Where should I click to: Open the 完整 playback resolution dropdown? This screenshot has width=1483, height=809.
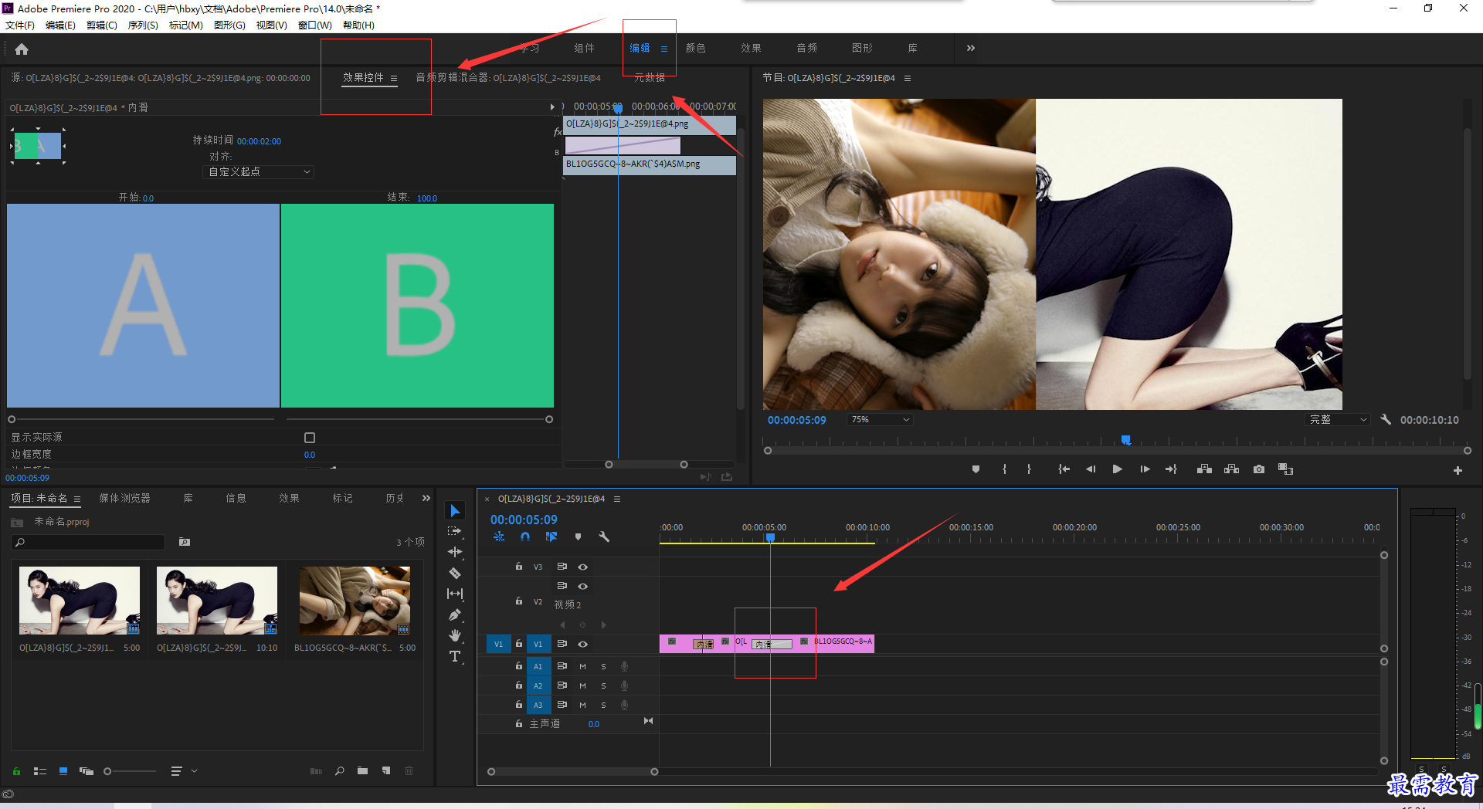tap(1338, 419)
